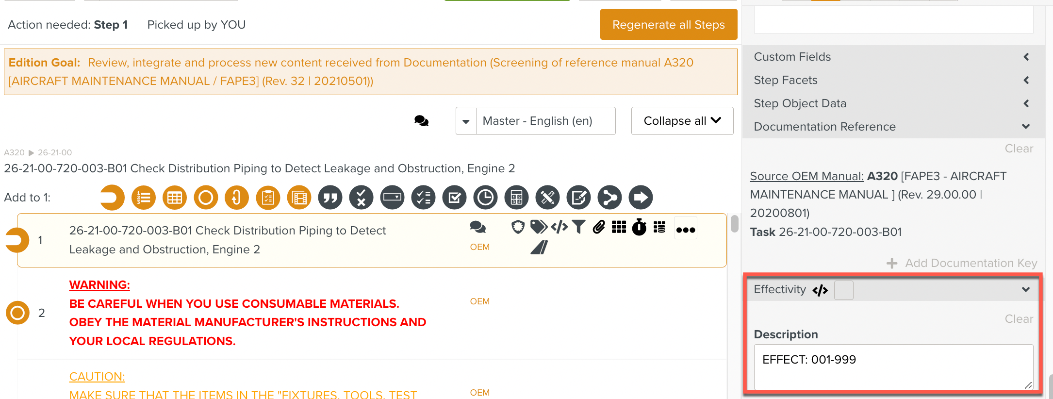Add a clock time step icon
This screenshot has width=1053, height=399.
(x=485, y=198)
